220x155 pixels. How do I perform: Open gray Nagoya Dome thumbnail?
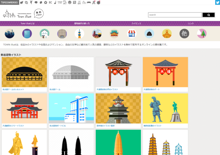(x=71, y=72)
